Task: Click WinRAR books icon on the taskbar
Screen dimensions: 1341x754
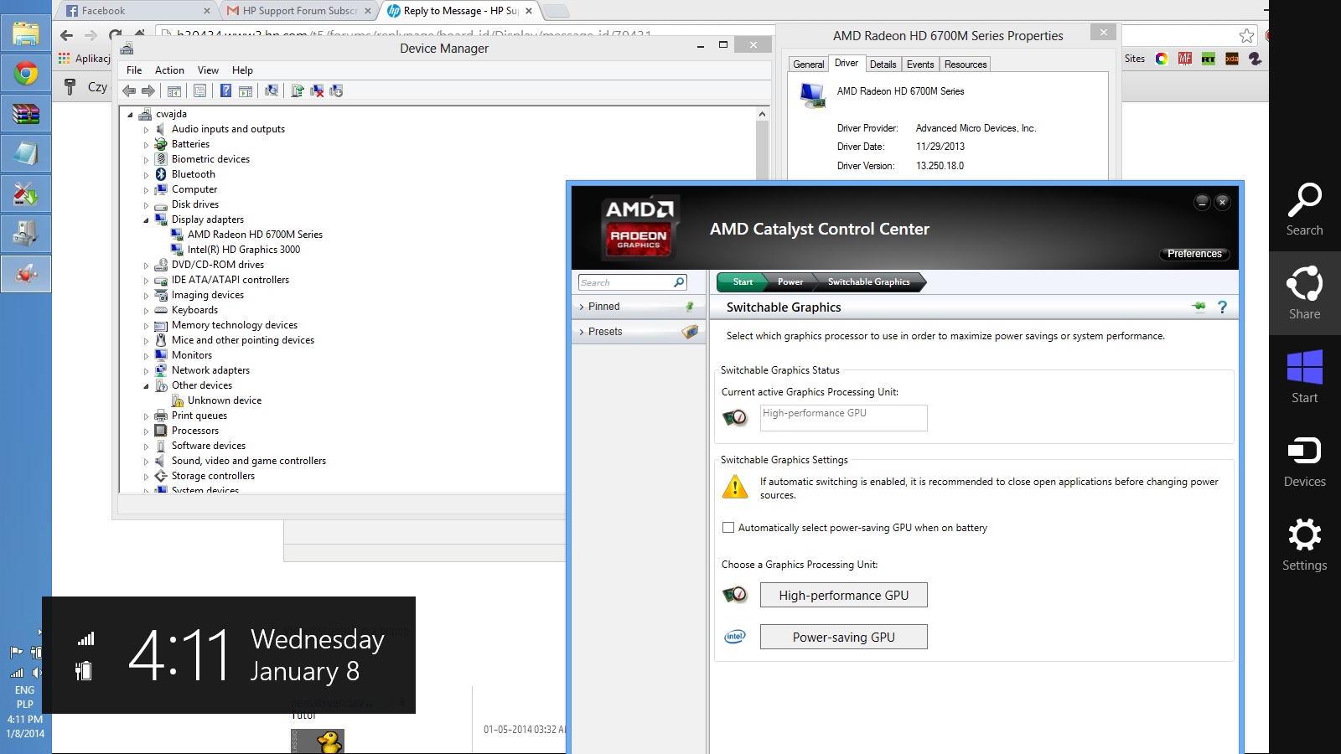Action: click(x=26, y=114)
